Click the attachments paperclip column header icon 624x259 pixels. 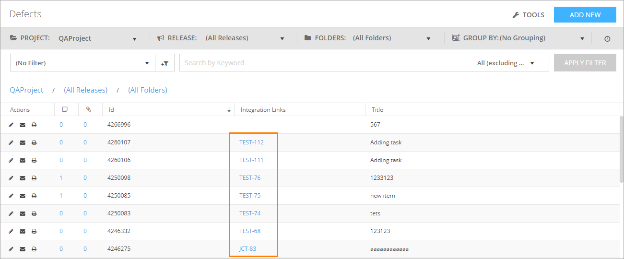88,110
